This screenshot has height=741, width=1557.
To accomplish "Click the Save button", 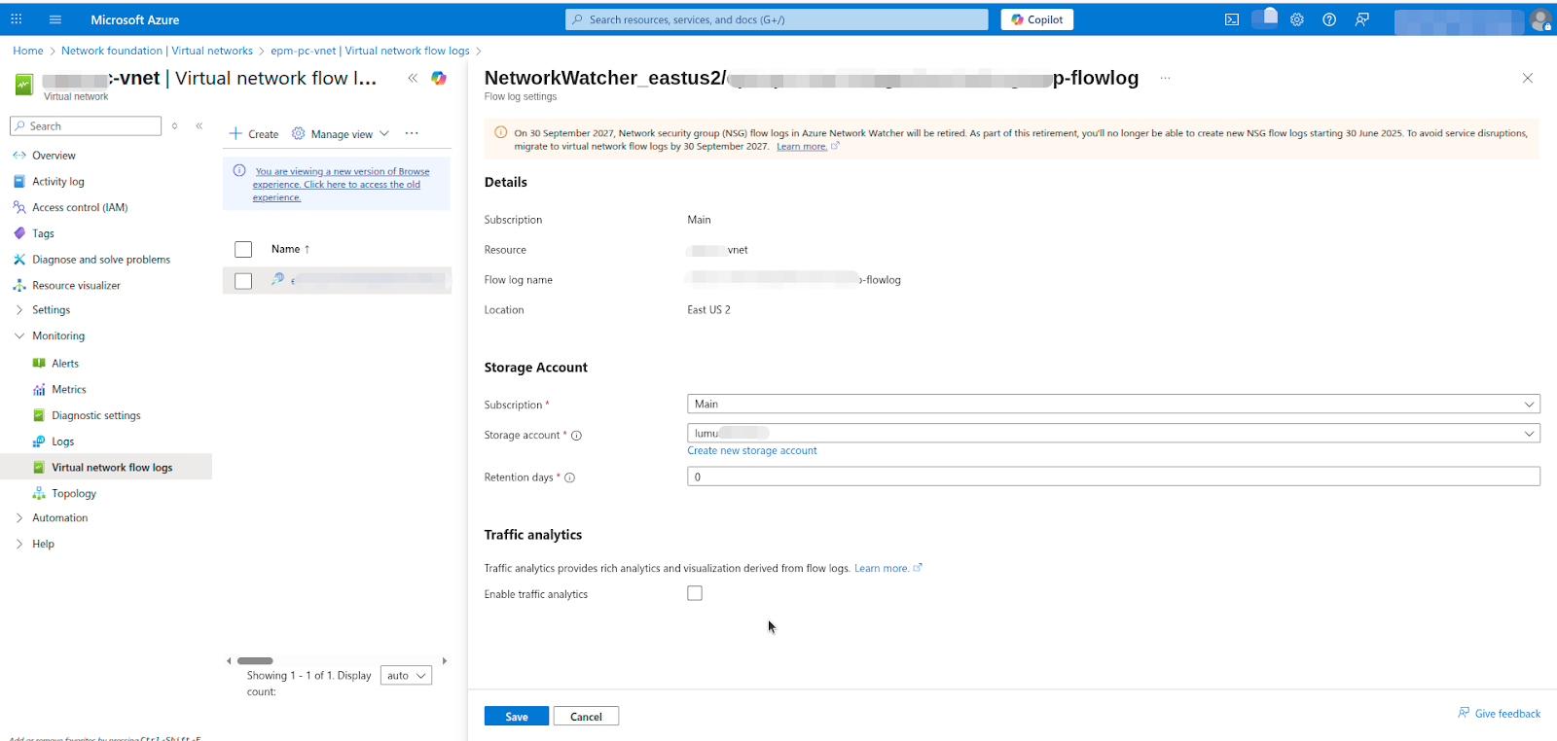I will click(516, 717).
